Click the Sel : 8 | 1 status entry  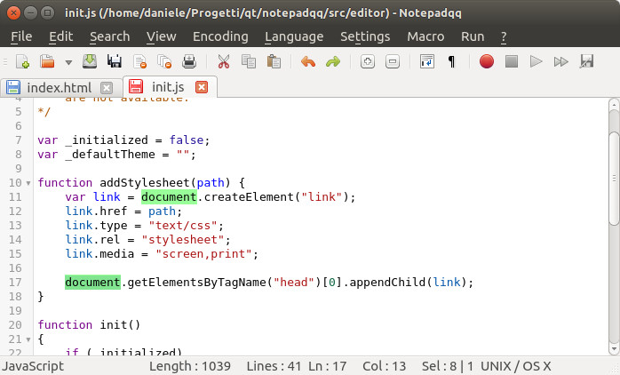pyautogui.click(x=448, y=366)
